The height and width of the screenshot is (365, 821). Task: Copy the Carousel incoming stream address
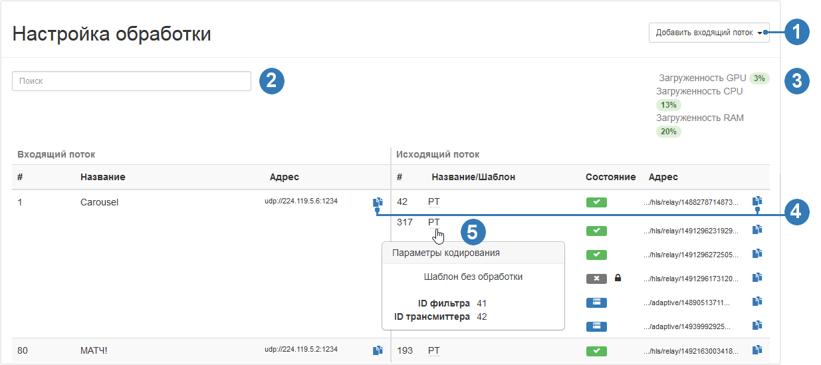tap(378, 201)
